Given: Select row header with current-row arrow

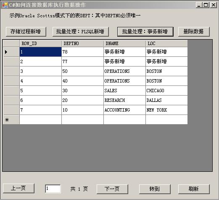Looking at the screenshot, I should 11,52.
